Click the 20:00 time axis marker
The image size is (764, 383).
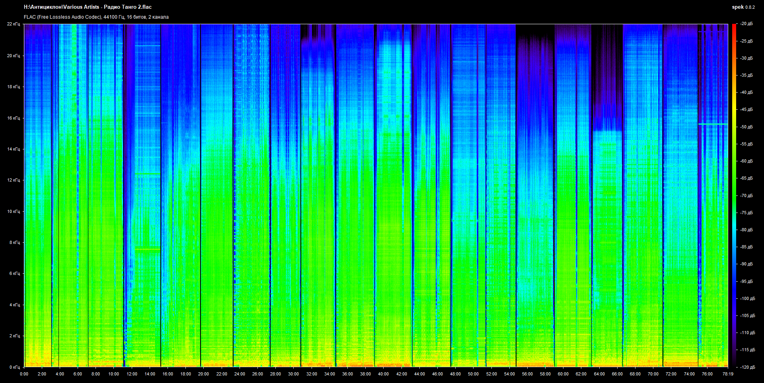(203, 374)
